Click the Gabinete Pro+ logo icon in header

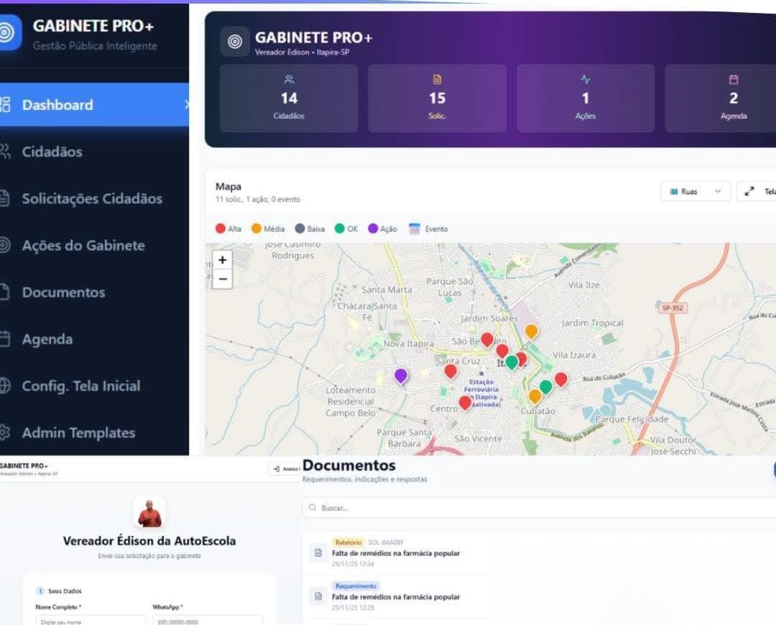(235, 42)
